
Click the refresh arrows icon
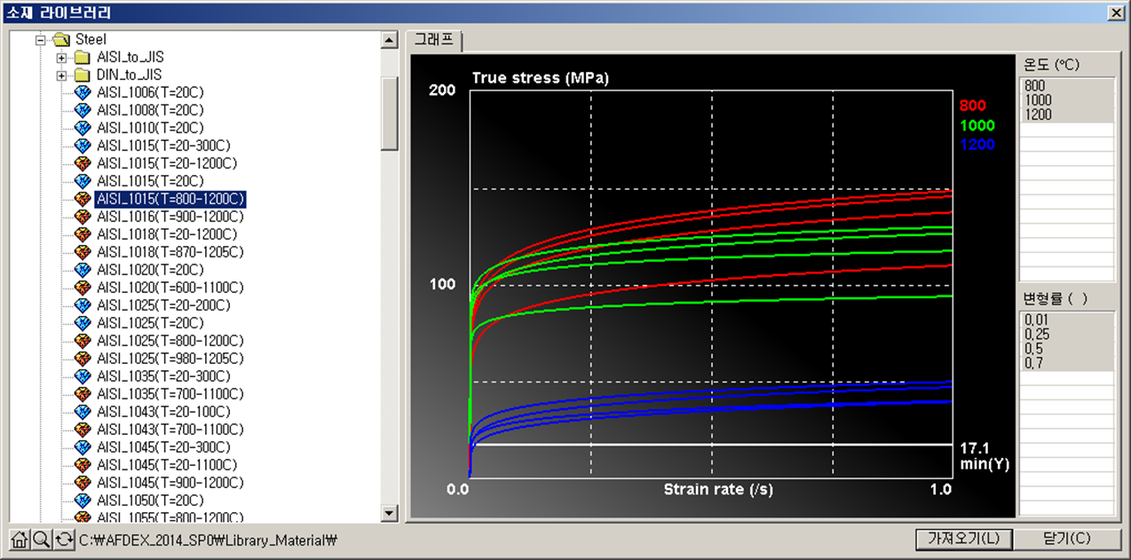[64, 540]
